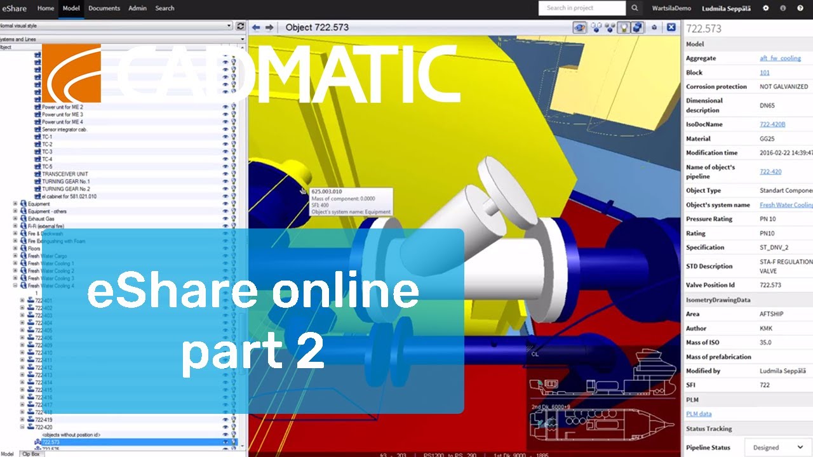Open the Fresh Water Cooling system link
813x457 pixels.
(x=786, y=205)
